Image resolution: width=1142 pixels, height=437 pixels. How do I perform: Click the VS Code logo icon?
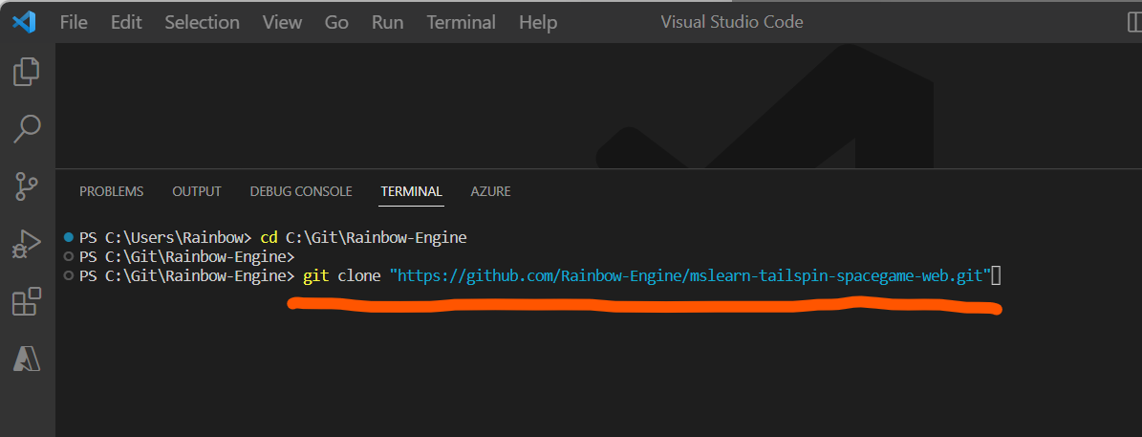24,22
